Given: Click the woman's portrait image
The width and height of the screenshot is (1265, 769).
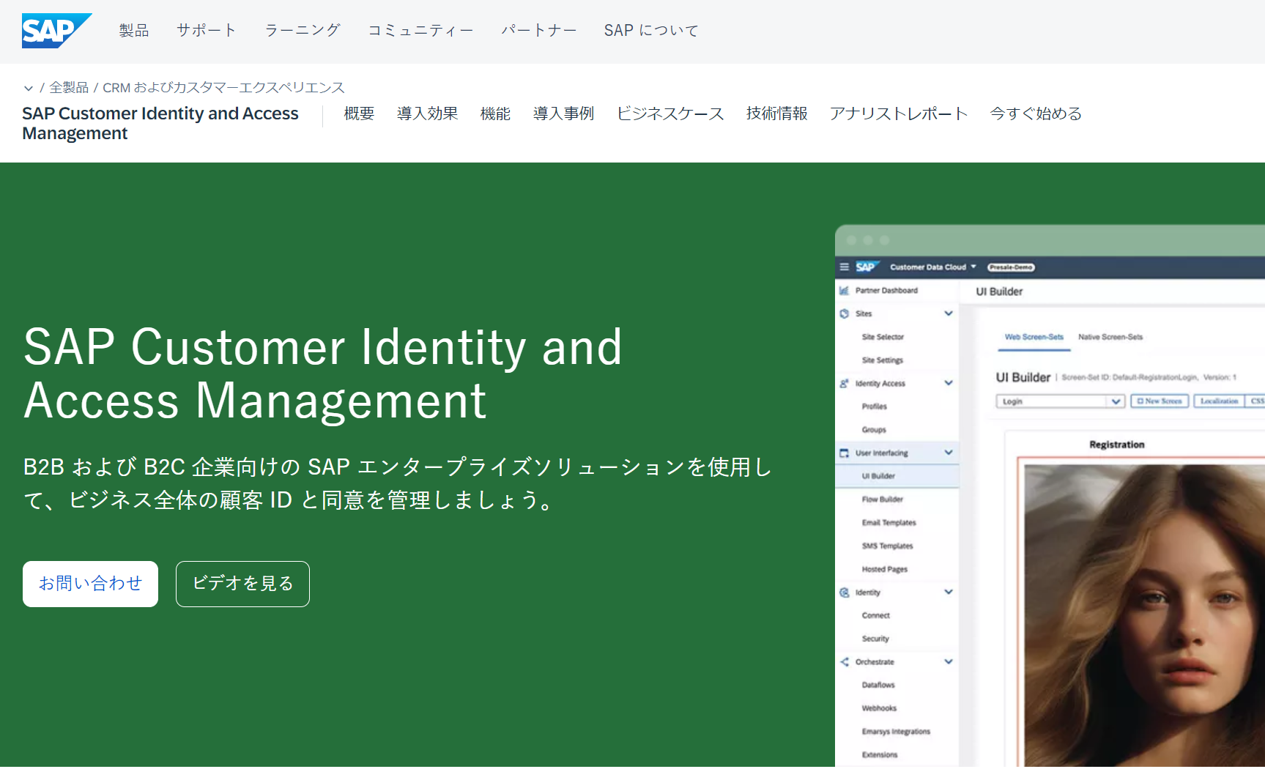Looking at the screenshot, I should (x=1144, y=615).
